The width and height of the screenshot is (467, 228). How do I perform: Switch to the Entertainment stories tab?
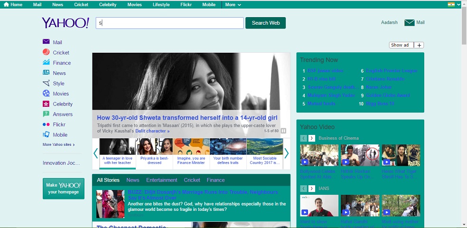click(162, 180)
